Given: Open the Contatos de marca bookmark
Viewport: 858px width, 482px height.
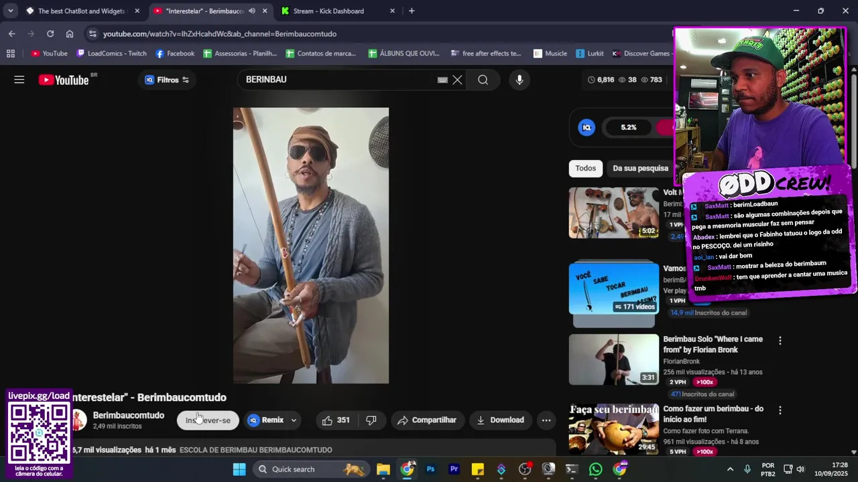Looking at the screenshot, I should [x=321, y=54].
